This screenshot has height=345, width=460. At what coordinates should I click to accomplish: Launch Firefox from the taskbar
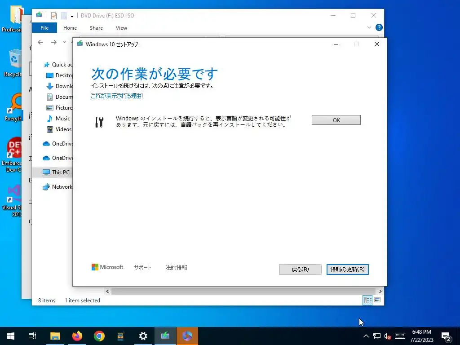point(77,336)
